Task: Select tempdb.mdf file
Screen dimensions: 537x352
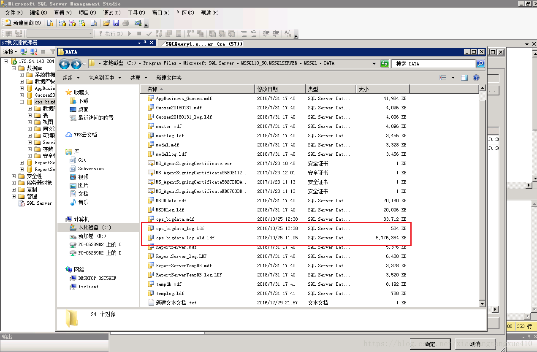Action: [x=168, y=284]
